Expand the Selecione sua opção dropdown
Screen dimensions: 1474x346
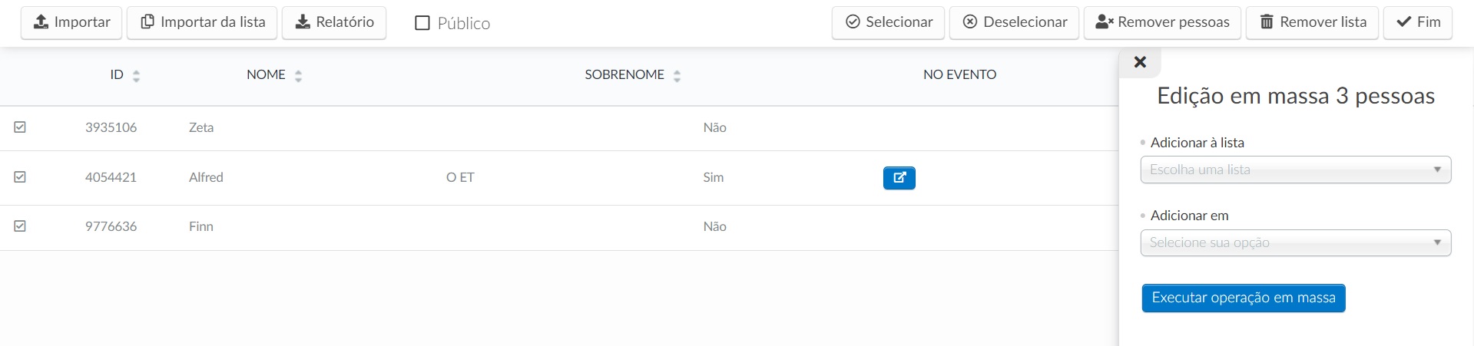[1296, 243]
